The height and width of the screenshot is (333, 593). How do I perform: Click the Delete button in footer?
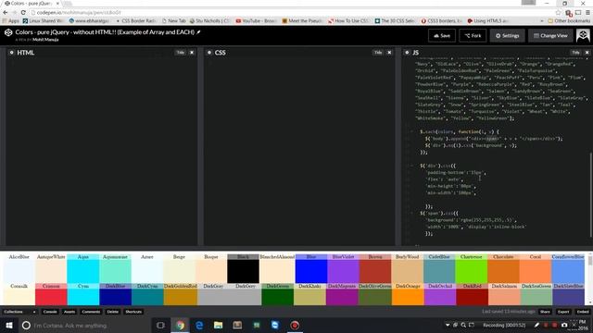click(113, 312)
